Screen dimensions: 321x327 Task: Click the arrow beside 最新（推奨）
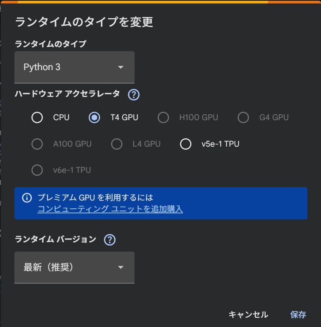pos(121,268)
